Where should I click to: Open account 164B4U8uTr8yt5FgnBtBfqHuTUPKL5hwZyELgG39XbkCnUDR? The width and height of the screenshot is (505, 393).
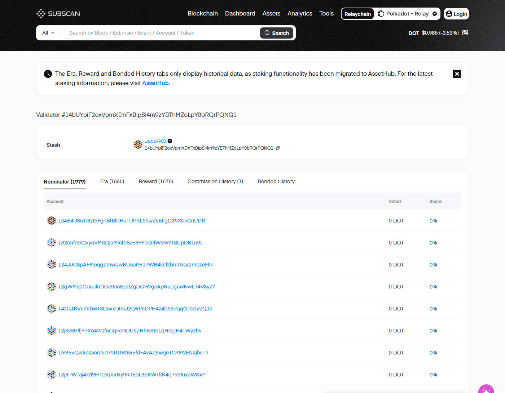click(x=132, y=221)
